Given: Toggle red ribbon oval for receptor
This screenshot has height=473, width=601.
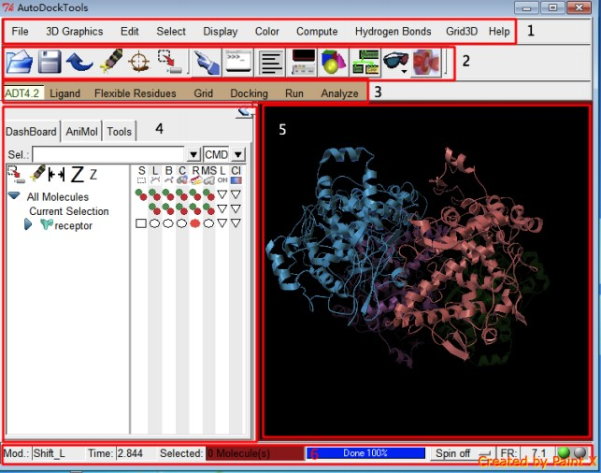Looking at the screenshot, I should point(195,223).
